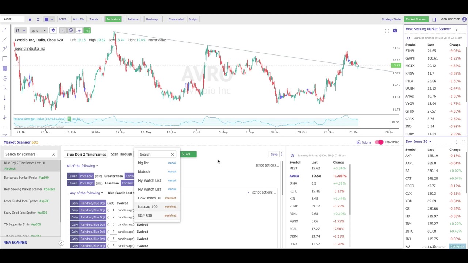This screenshot has width=468, height=263.
Task: Open the Strategy Tester
Action: click(392, 19)
